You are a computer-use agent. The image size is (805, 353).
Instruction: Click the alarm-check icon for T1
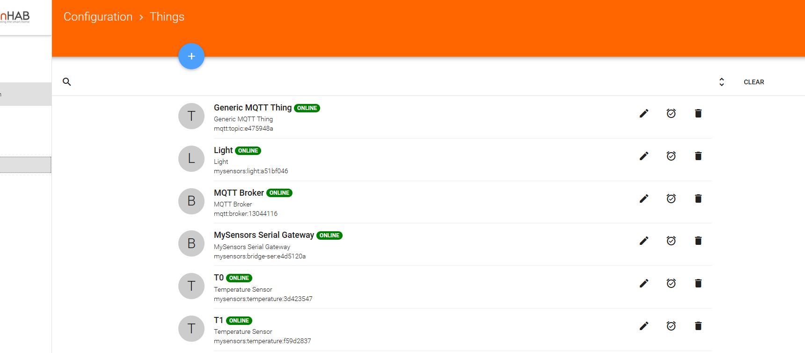click(671, 326)
